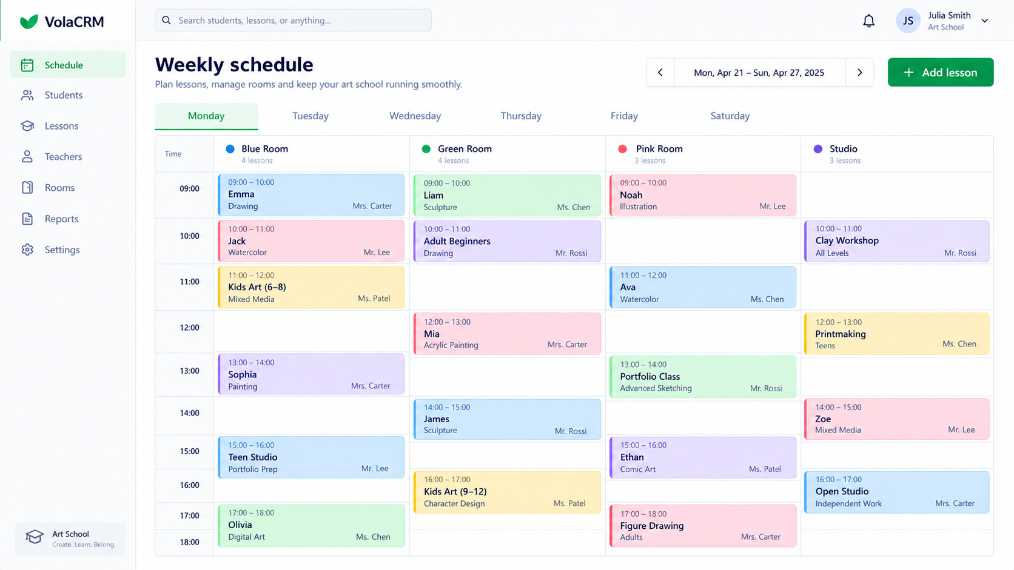Open Zoe's Mixed Media lesson
This screenshot has width=1014, height=570.
tap(897, 419)
